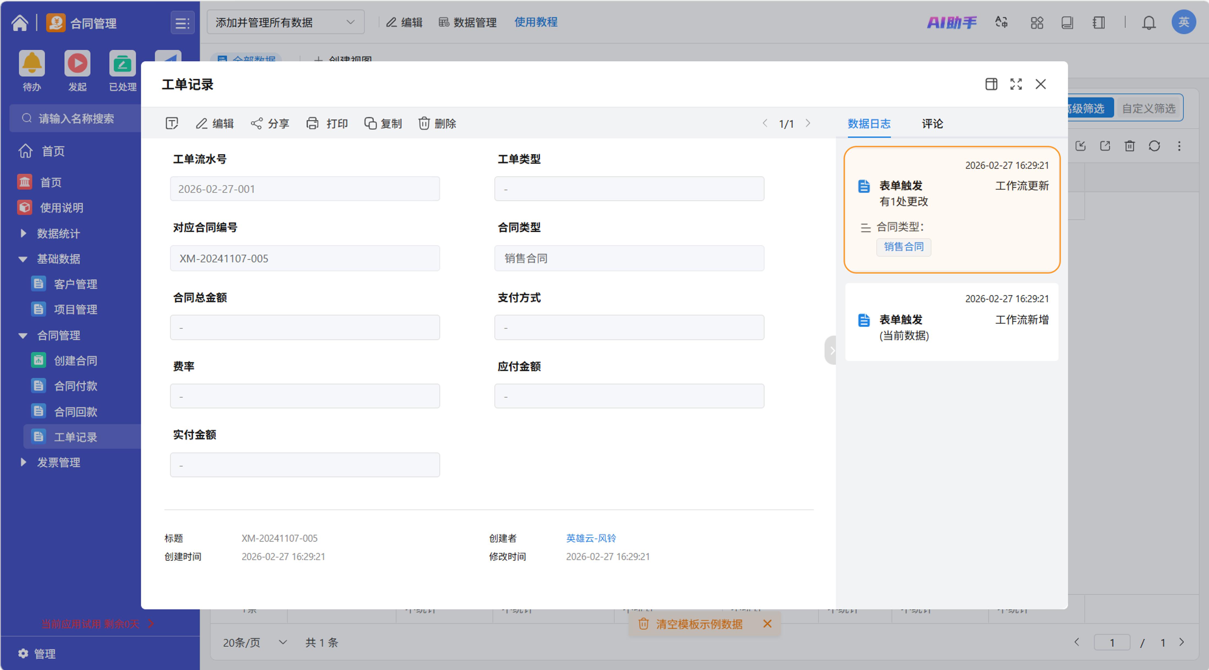Open the 使用教程 link
The image size is (1209, 670).
tap(536, 22)
